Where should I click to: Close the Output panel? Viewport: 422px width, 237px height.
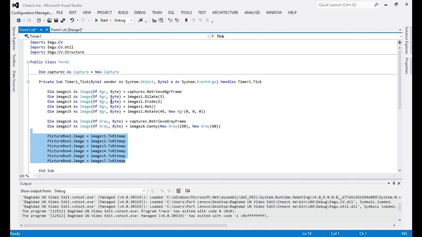[399, 183]
